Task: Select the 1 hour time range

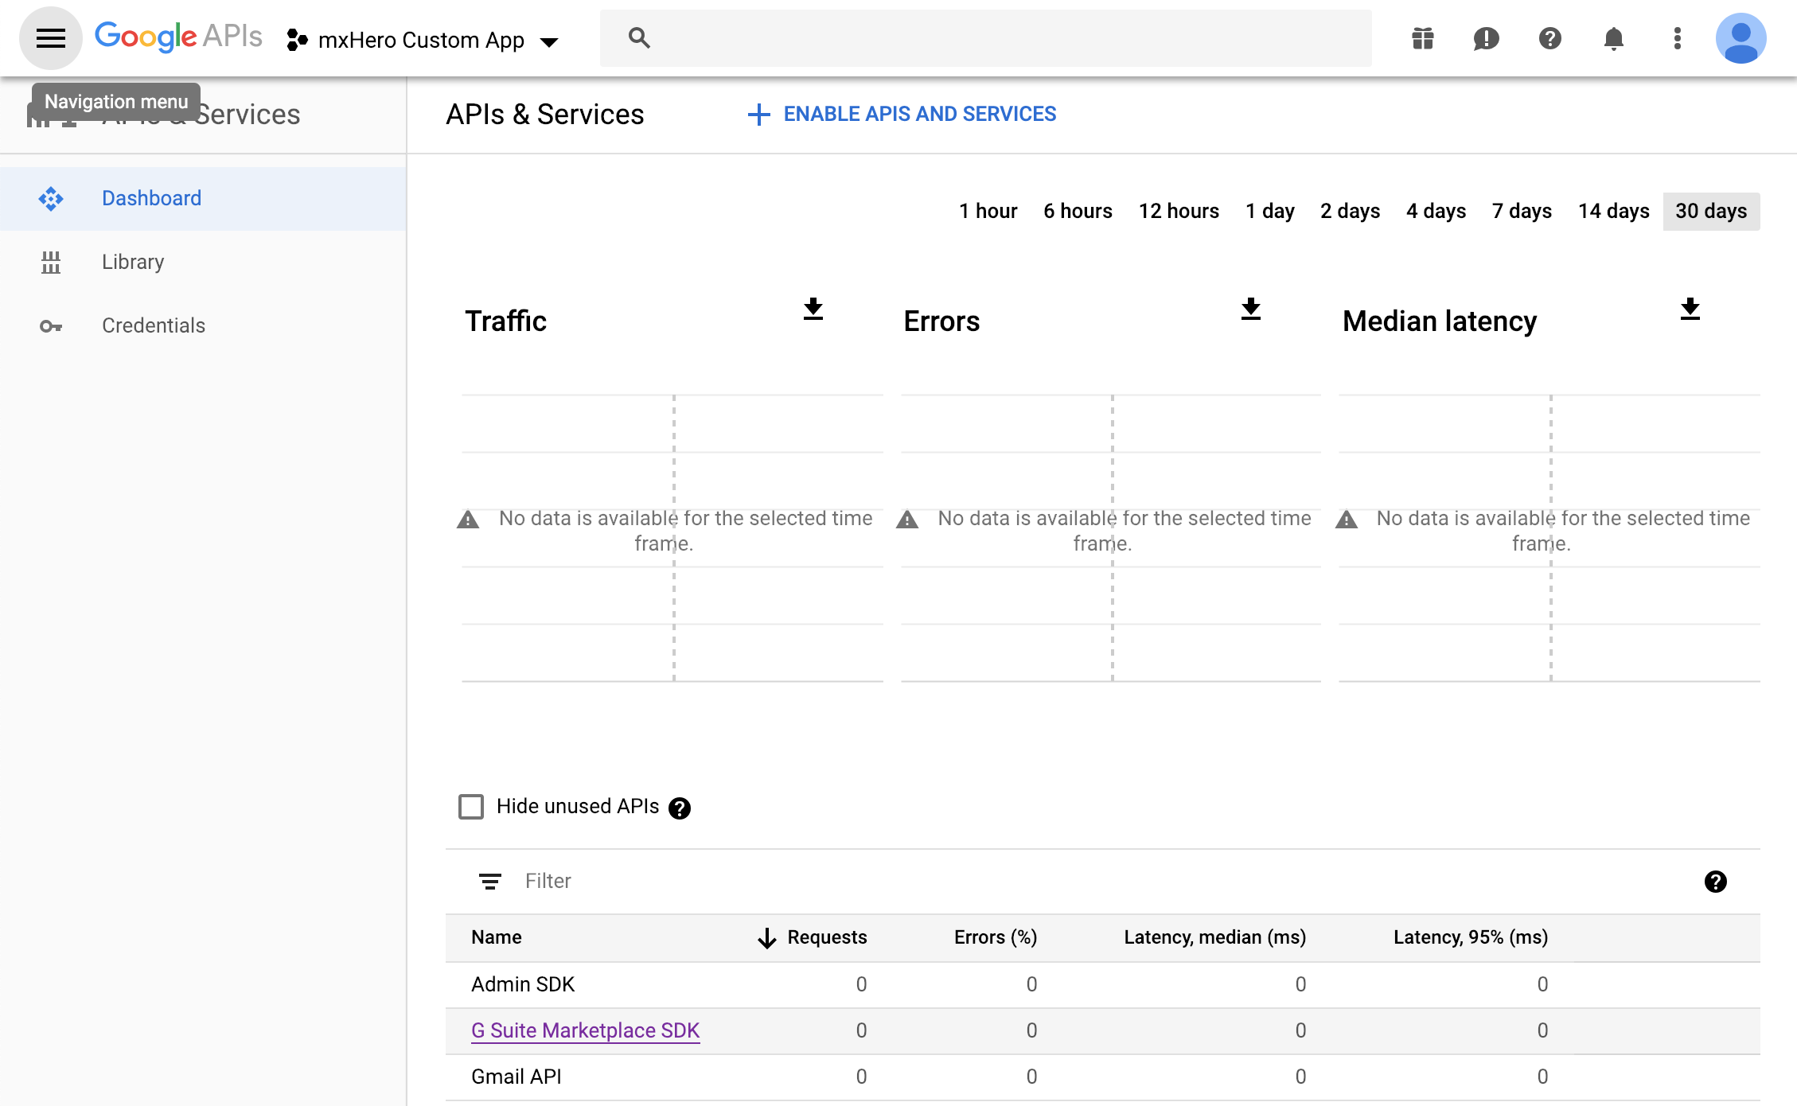Action: [988, 211]
